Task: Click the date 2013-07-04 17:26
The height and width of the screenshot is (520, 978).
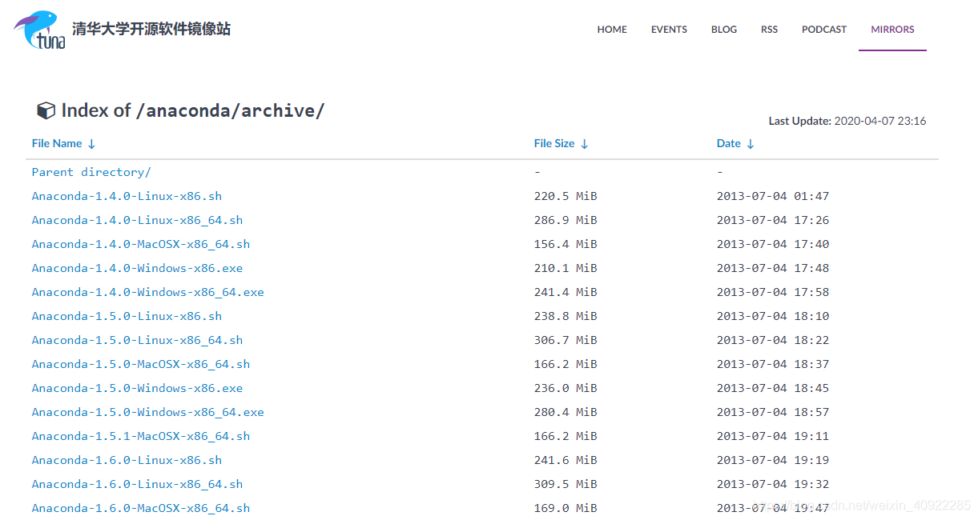Action: coord(773,220)
